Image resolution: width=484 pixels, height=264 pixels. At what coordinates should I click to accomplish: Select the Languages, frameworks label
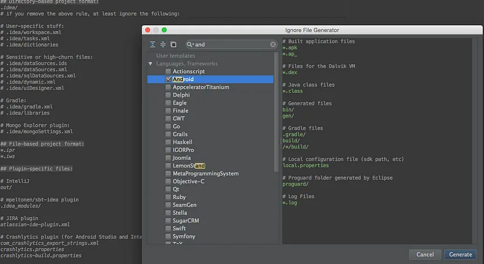pyautogui.click(x=186, y=64)
